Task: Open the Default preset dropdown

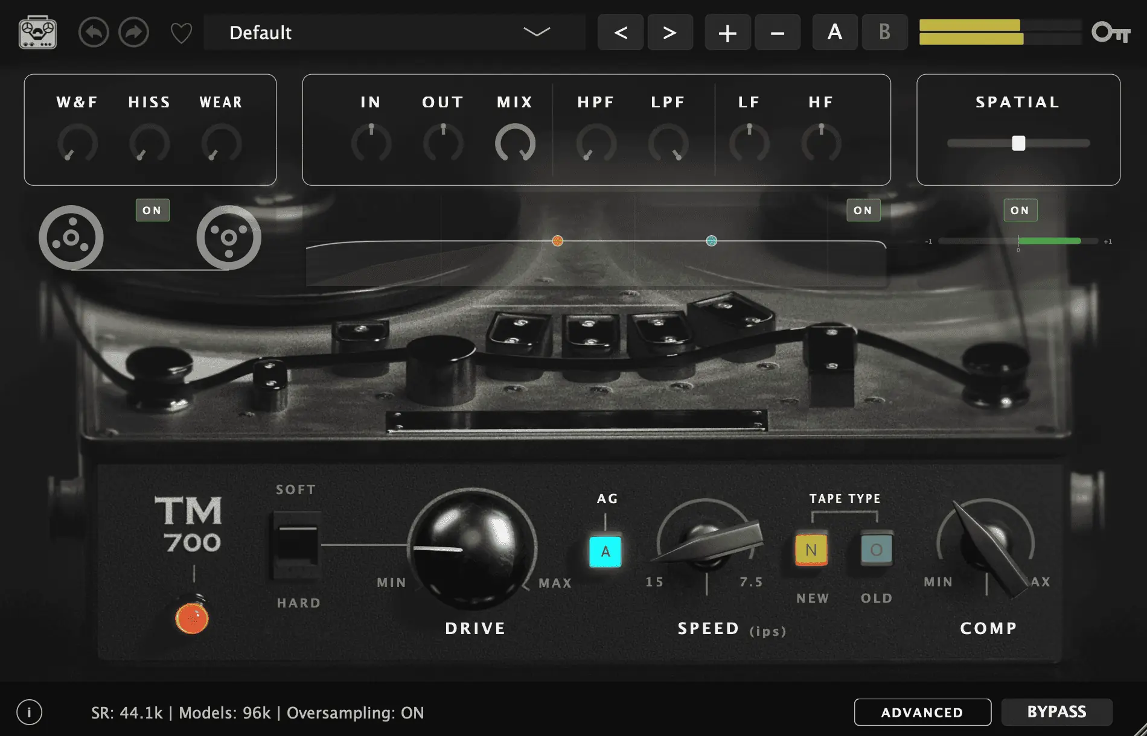Action: (x=394, y=33)
